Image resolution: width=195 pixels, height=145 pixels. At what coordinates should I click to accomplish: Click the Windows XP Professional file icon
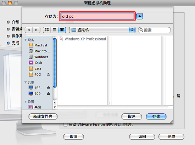pyautogui.click(x=61, y=39)
